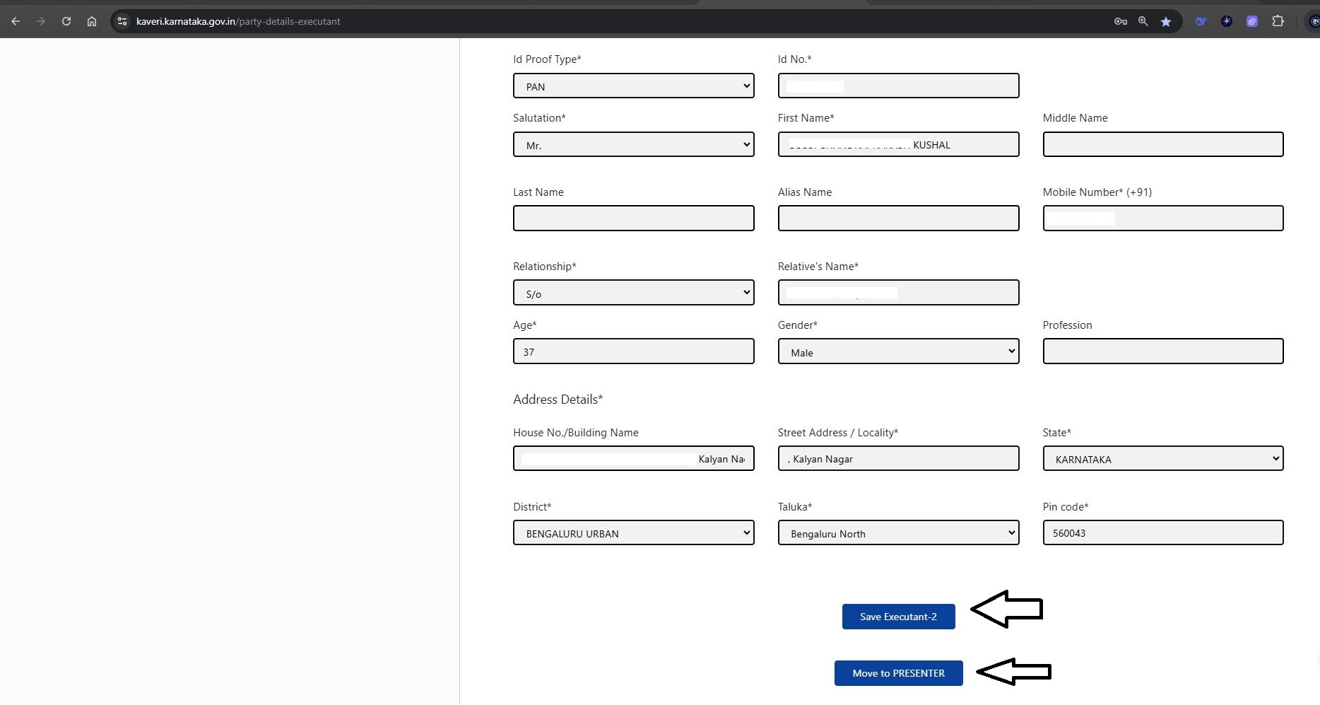Click the Save Executant-2 button
This screenshot has width=1320, height=705.
(x=898, y=617)
